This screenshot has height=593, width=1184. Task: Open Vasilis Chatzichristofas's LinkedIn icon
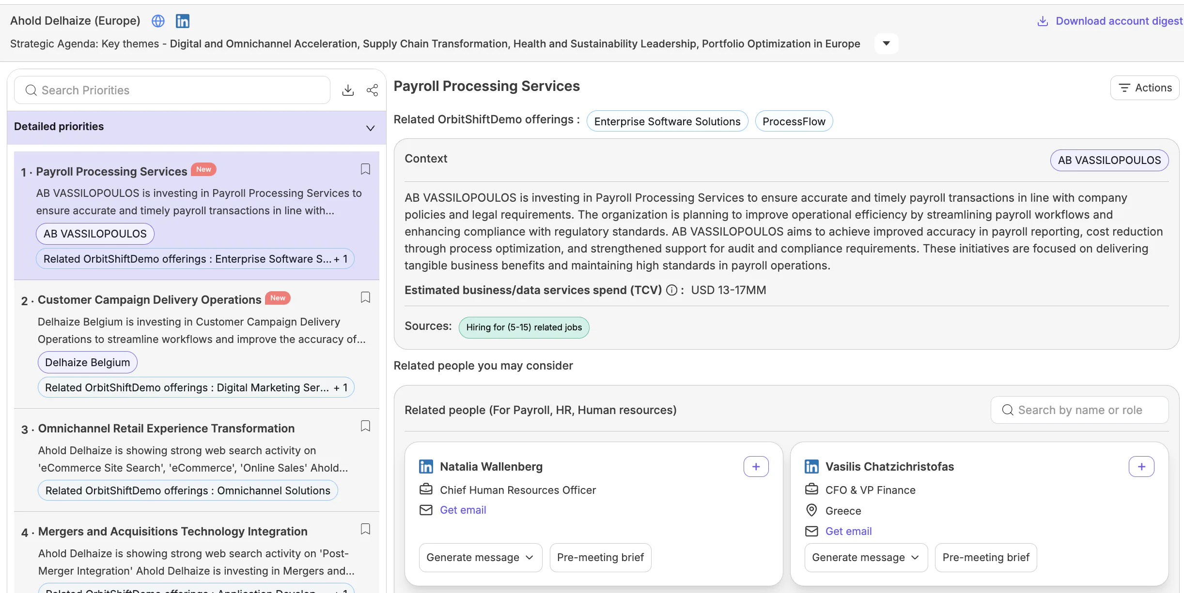(811, 466)
